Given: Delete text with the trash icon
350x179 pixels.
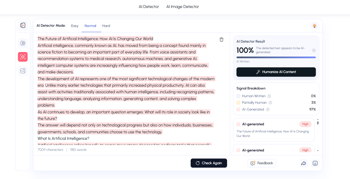Looking at the screenshot, I should pyautogui.click(x=221, y=40).
